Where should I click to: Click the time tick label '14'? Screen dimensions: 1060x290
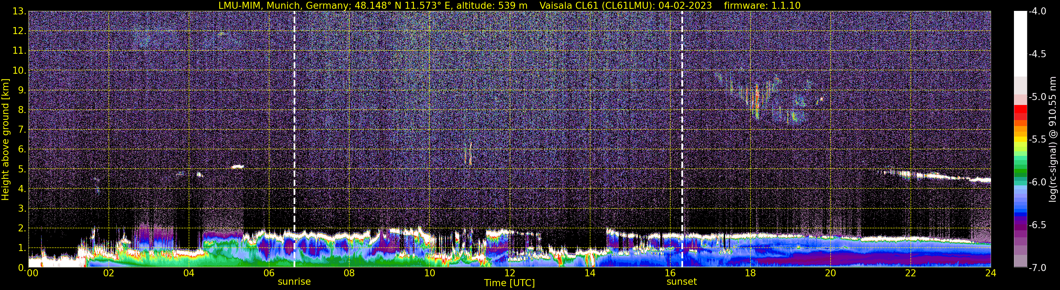[x=590, y=273]
